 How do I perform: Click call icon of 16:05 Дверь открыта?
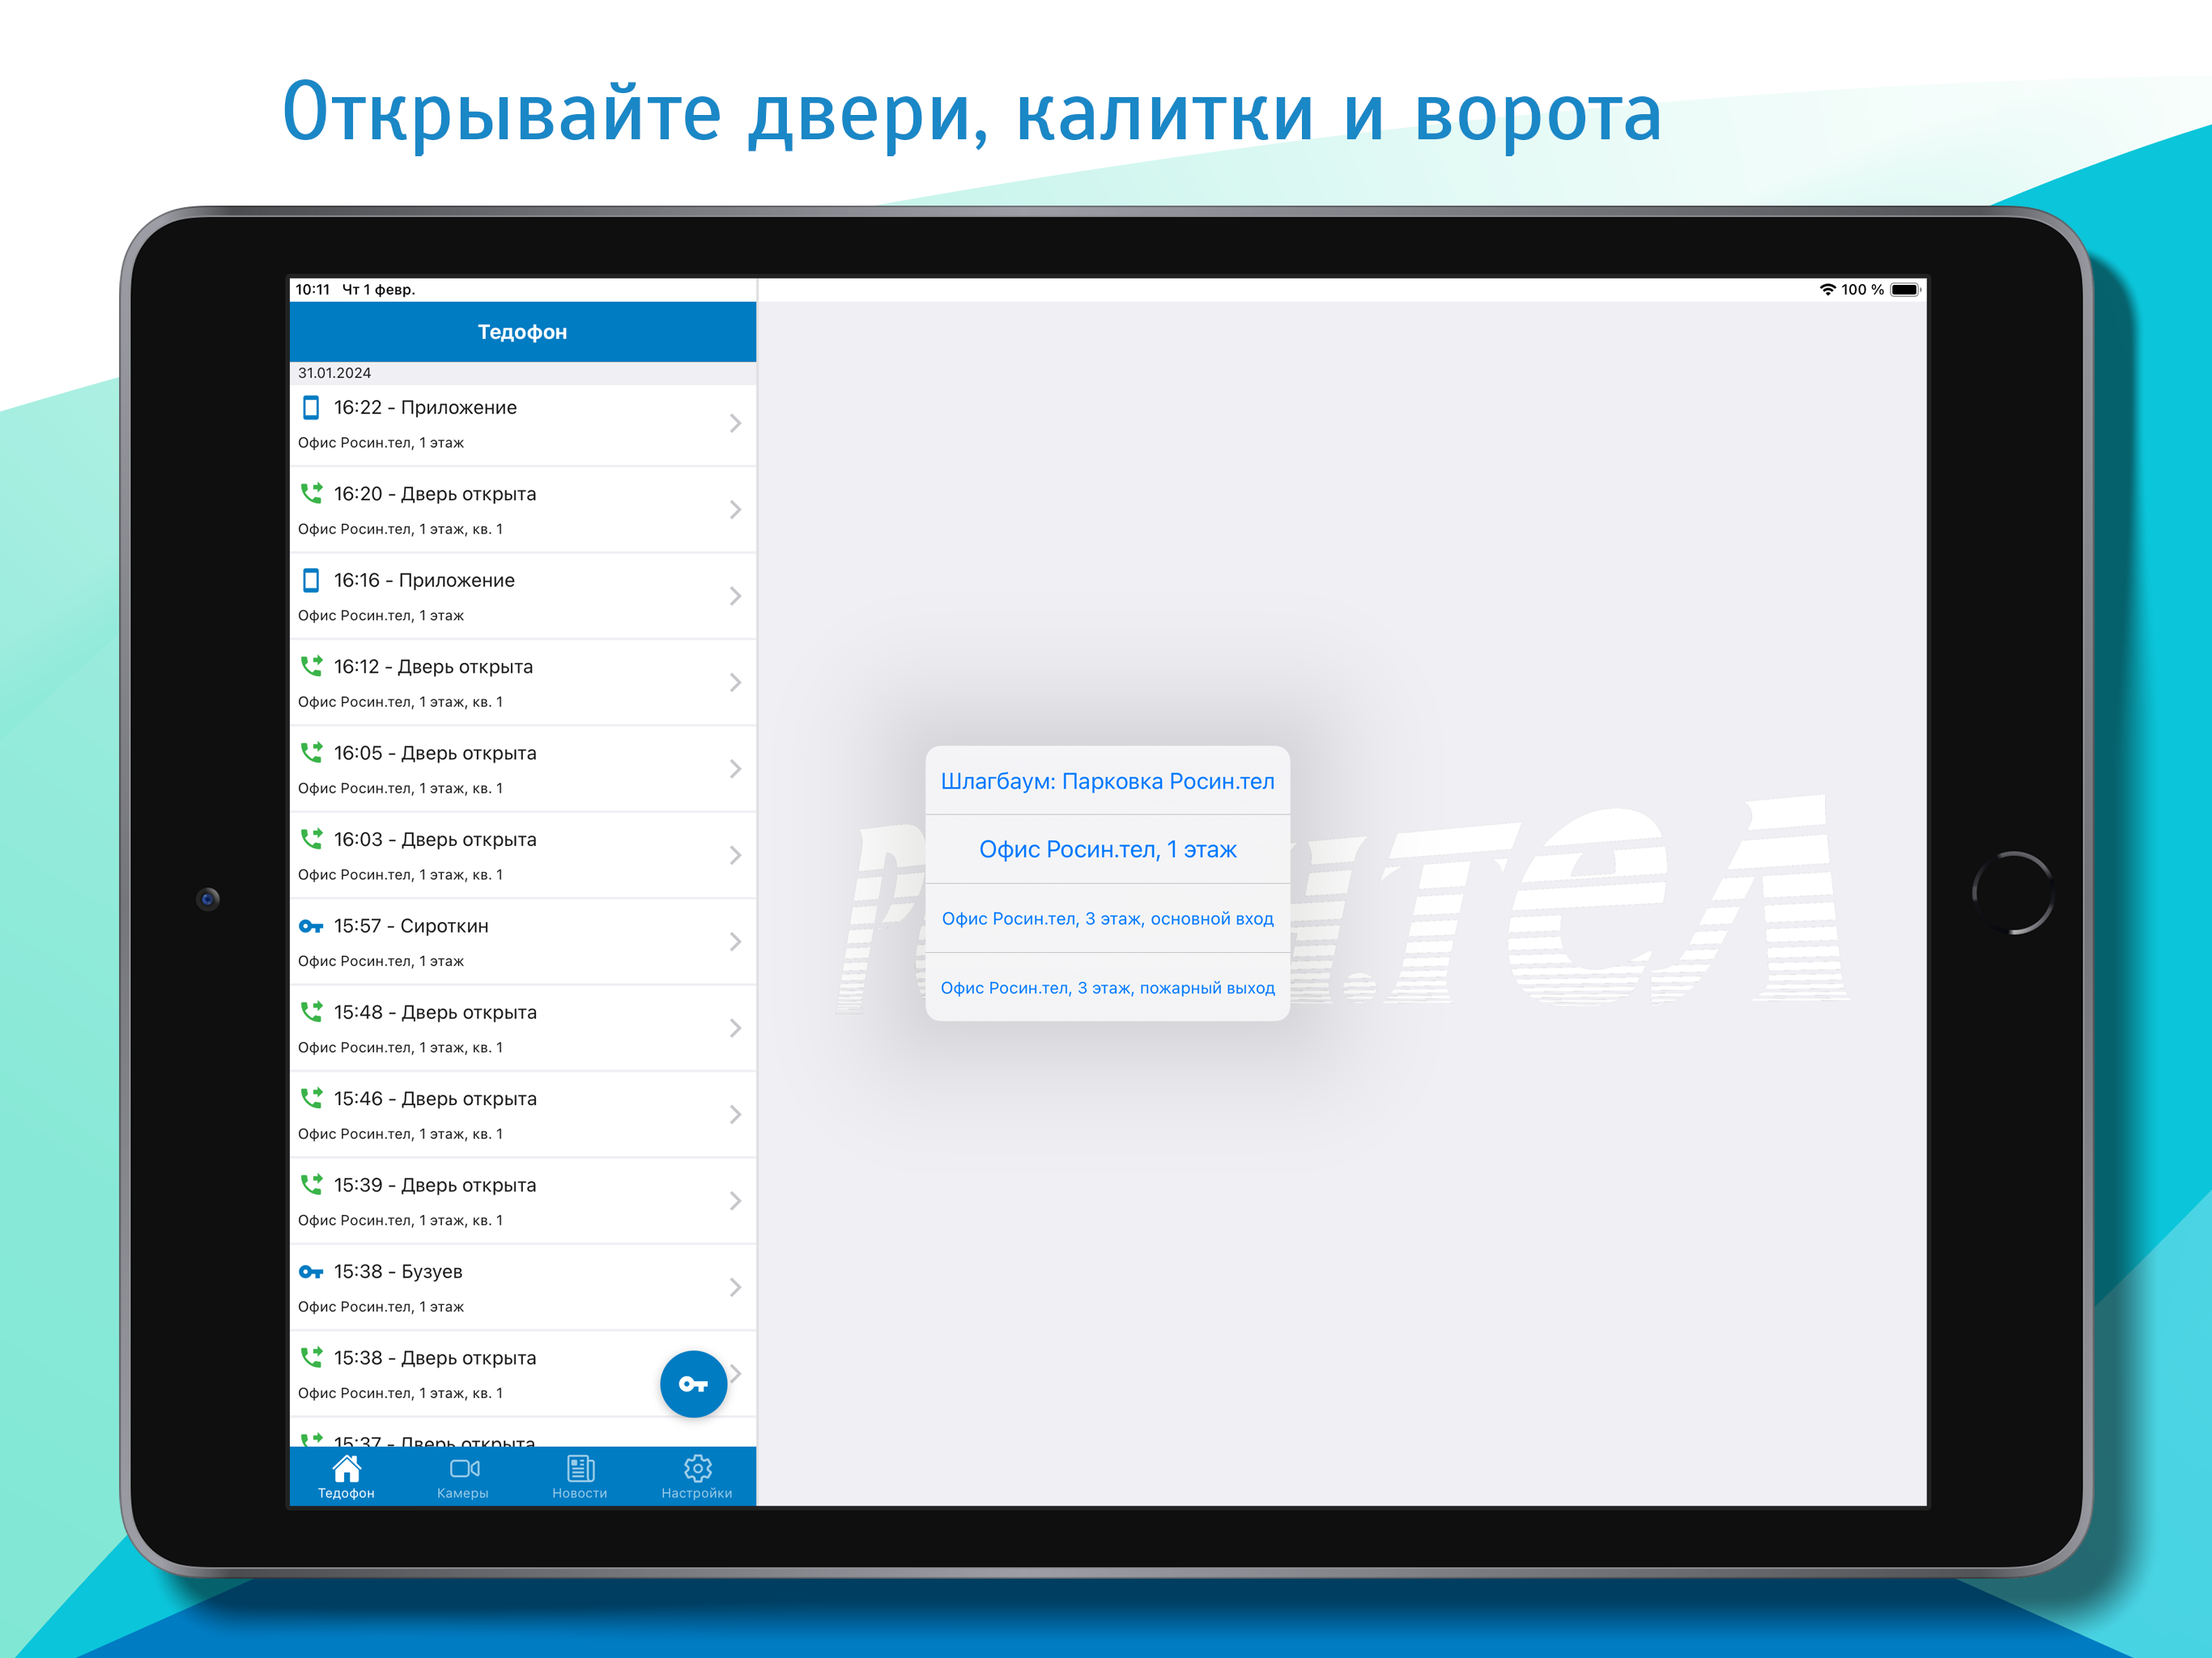click(311, 752)
